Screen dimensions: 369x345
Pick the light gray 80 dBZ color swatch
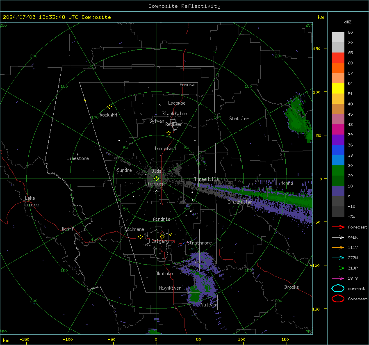338,37
